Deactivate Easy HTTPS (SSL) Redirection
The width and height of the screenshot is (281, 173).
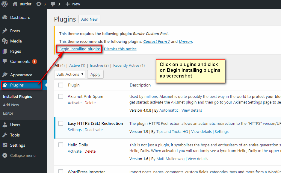coord(93,130)
